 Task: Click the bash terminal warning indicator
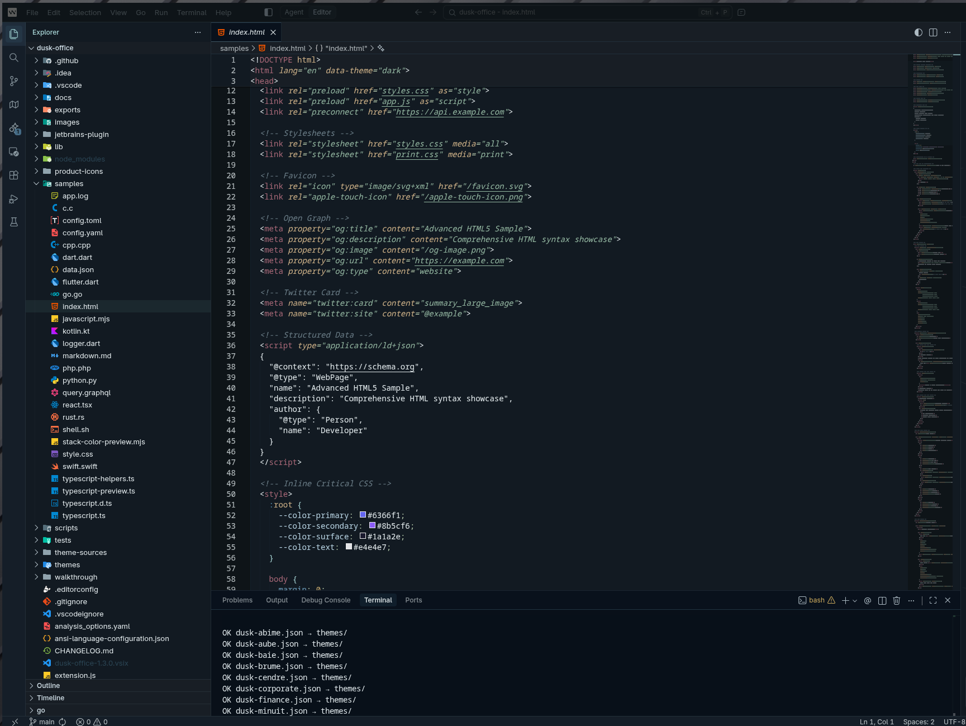pyautogui.click(x=831, y=600)
